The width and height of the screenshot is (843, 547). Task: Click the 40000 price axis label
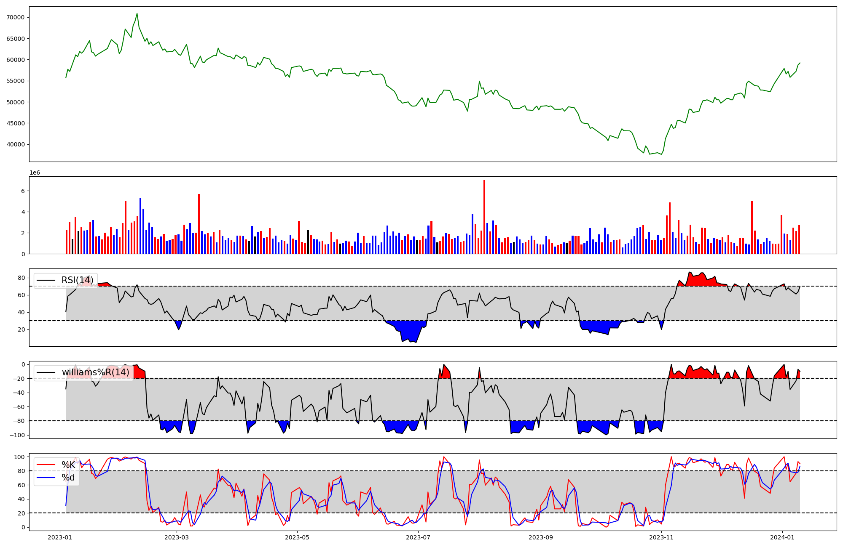16,144
